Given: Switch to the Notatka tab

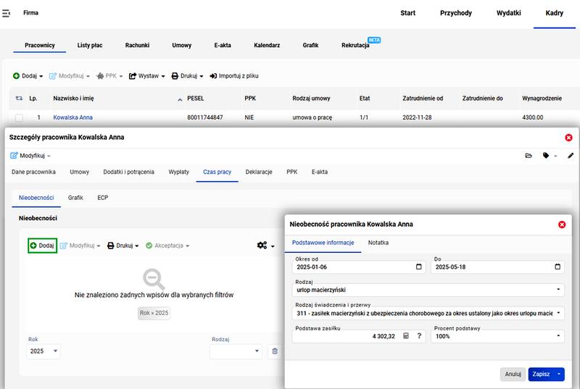Looking at the screenshot, I should [378, 243].
